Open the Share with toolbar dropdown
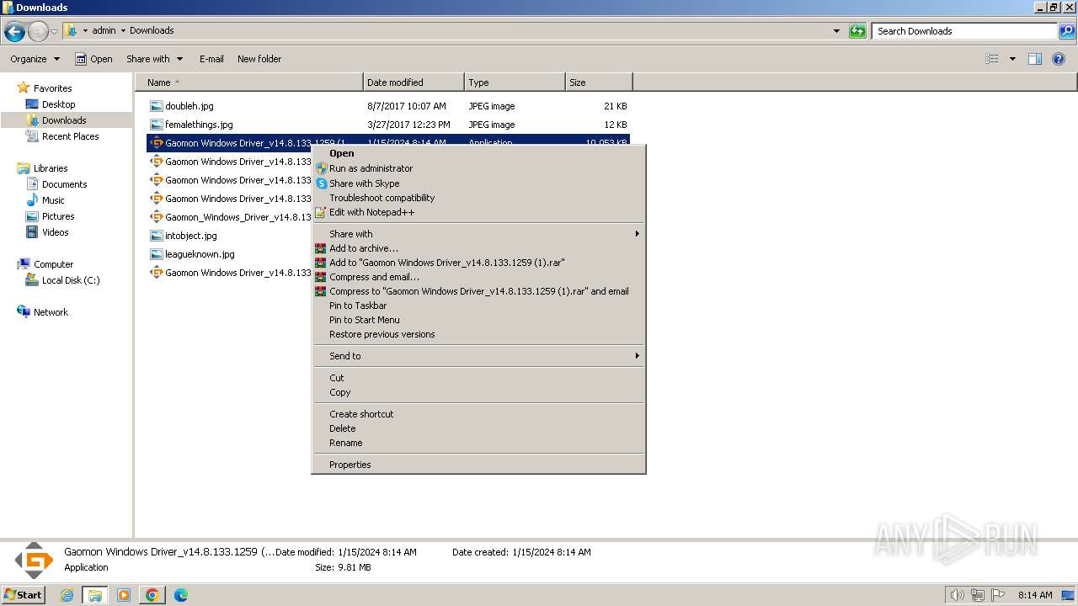The height and width of the screenshot is (606, 1078). pyautogui.click(x=154, y=59)
